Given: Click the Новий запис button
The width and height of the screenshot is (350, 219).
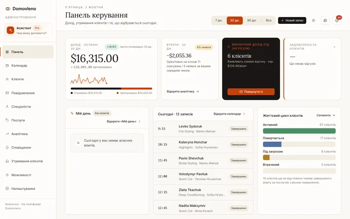Looking at the screenshot, I should tap(292, 20).
